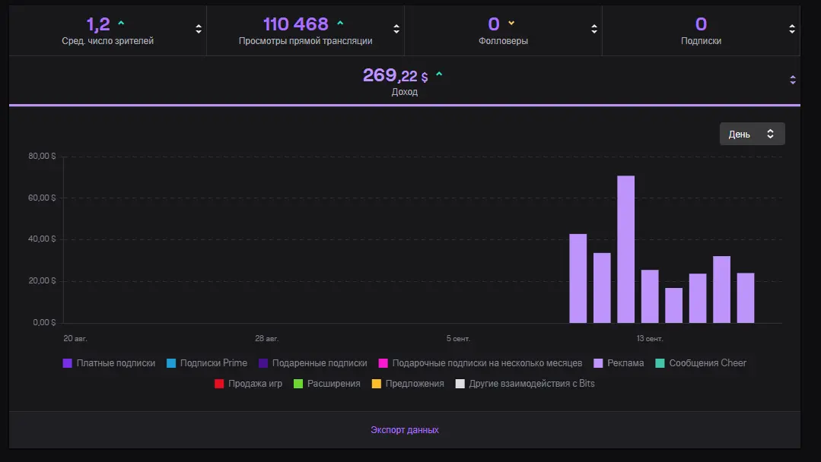Open the revenue metric selector arrows
Viewport: 821px width, 462px height.
pos(793,80)
